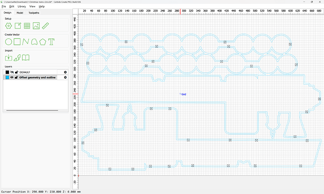
Task: Select the circle vector tool
Action: [x=8, y=42]
